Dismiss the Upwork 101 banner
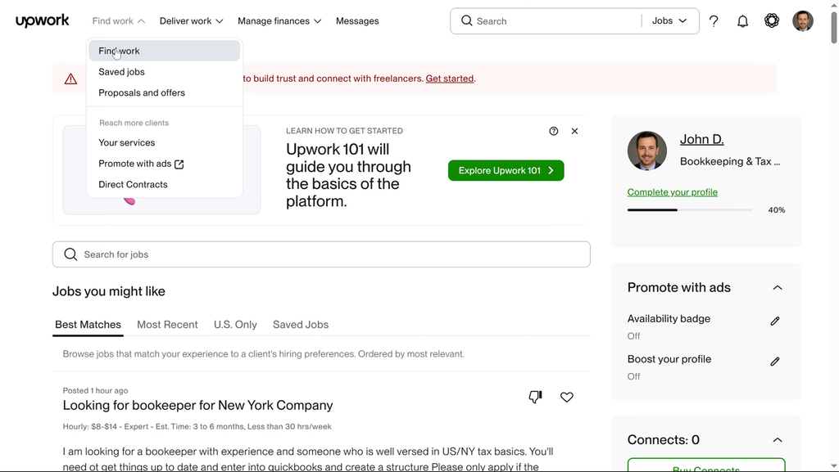This screenshot has height=472, width=839. click(574, 131)
